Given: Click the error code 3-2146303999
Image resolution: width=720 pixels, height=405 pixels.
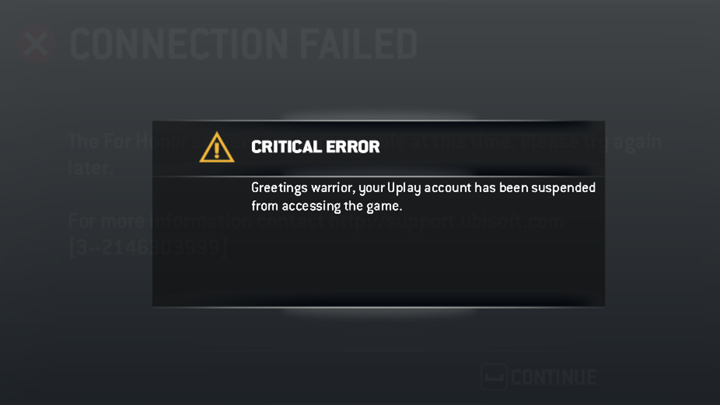Looking at the screenshot, I should click(148, 247).
